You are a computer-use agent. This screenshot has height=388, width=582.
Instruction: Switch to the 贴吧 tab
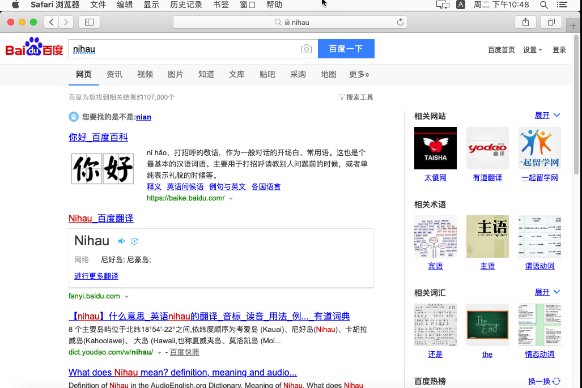click(x=267, y=74)
